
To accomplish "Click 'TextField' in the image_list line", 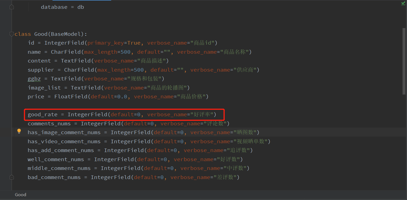I will click(x=86, y=88).
